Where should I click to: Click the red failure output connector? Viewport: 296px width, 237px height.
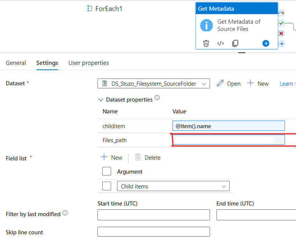[x=281, y=33]
